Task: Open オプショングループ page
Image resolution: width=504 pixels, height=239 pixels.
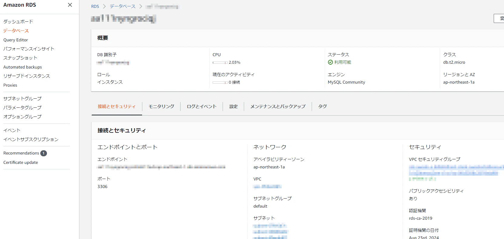Action: [22, 116]
